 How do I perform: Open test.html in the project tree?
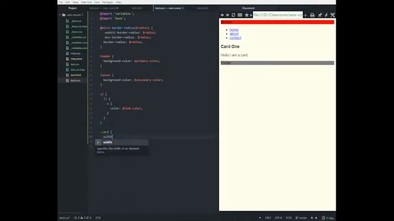click(x=76, y=75)
